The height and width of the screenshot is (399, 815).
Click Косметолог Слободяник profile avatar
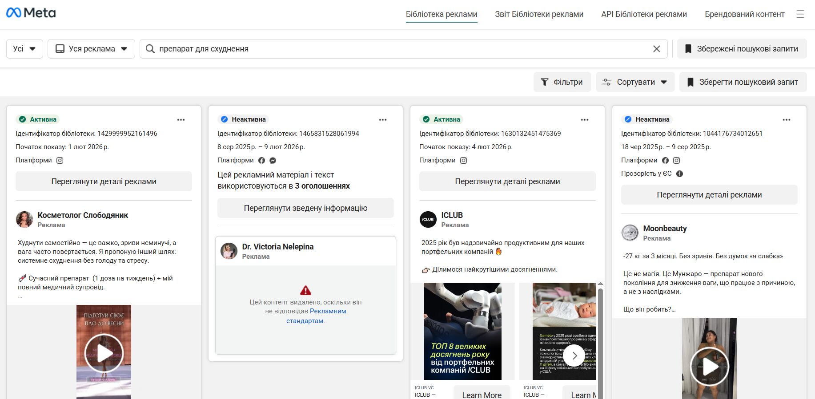pos(24,220)
